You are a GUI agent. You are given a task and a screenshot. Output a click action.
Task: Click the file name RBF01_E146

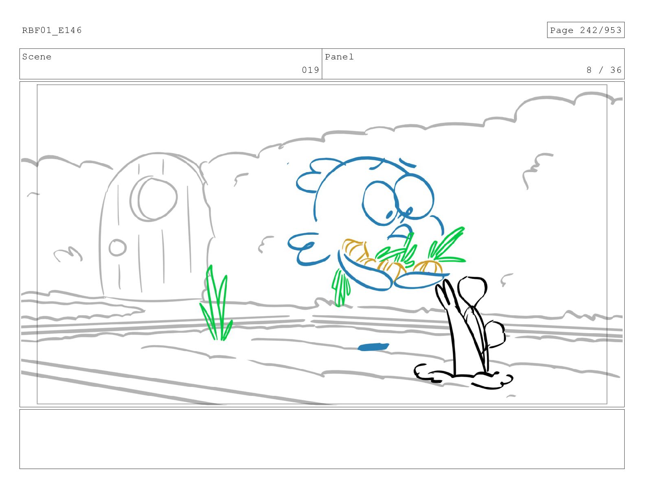52,30
